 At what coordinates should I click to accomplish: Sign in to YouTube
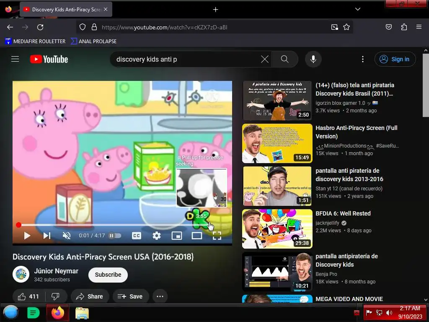click(395, 59)
